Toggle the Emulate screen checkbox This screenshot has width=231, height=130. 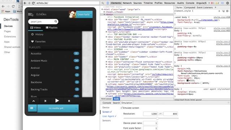122,108
